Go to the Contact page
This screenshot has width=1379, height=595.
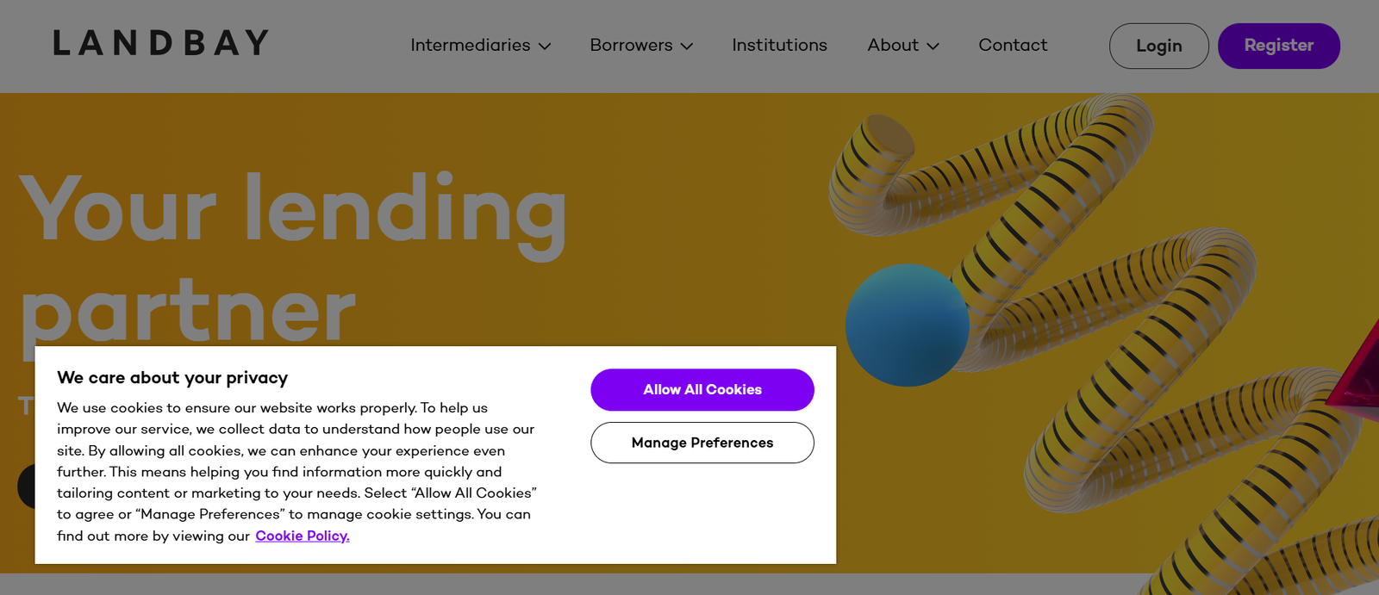[1013, 45]
